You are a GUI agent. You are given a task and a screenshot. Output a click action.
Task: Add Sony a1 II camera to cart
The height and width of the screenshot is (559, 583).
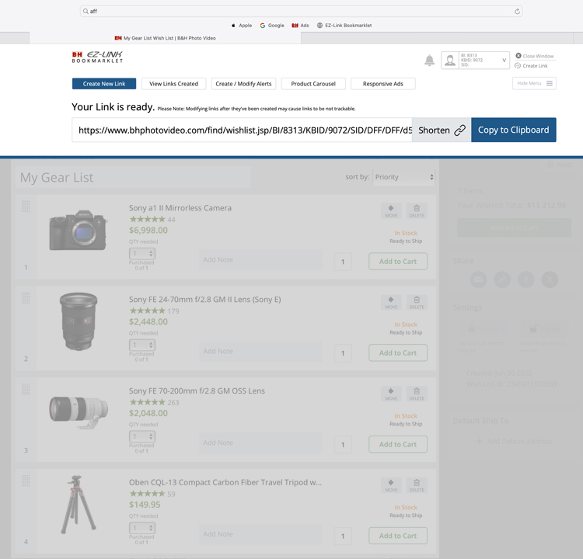(x=398, y=262)
